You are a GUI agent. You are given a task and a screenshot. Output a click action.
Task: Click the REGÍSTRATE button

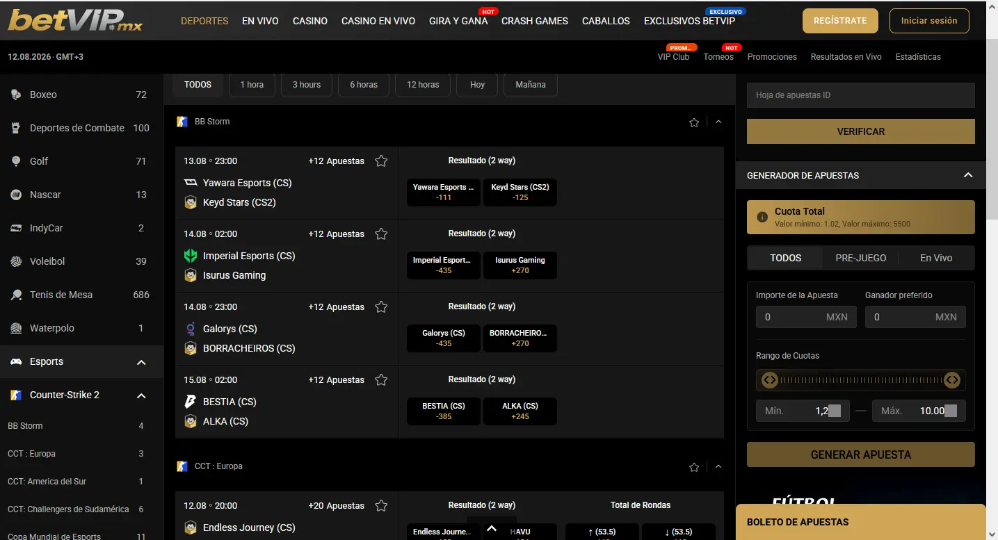tap(840, 21)
